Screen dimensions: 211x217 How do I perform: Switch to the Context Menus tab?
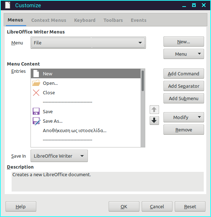click(49, 20)
